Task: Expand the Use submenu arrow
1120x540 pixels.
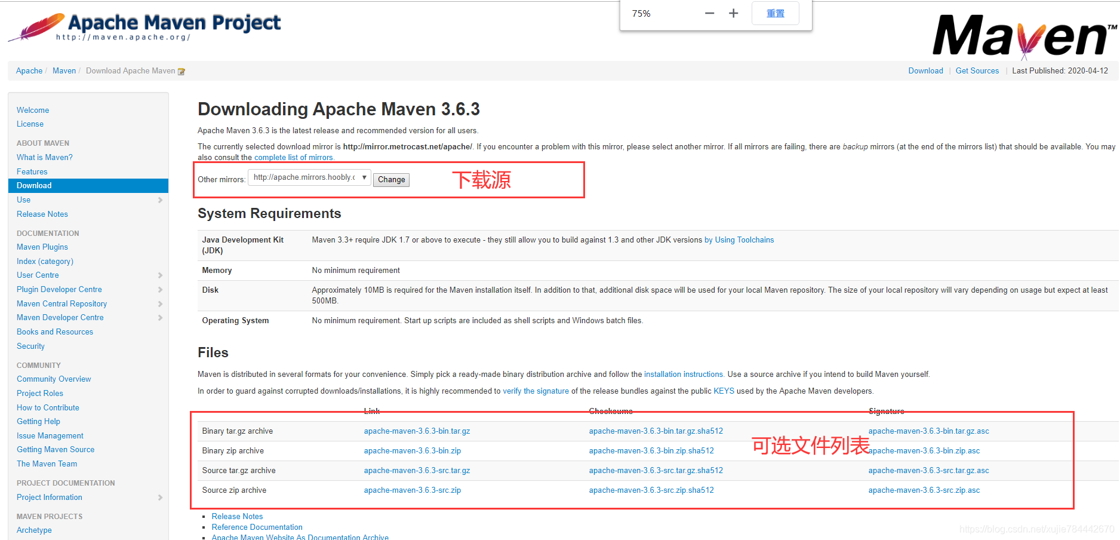Action: point(160,200)
